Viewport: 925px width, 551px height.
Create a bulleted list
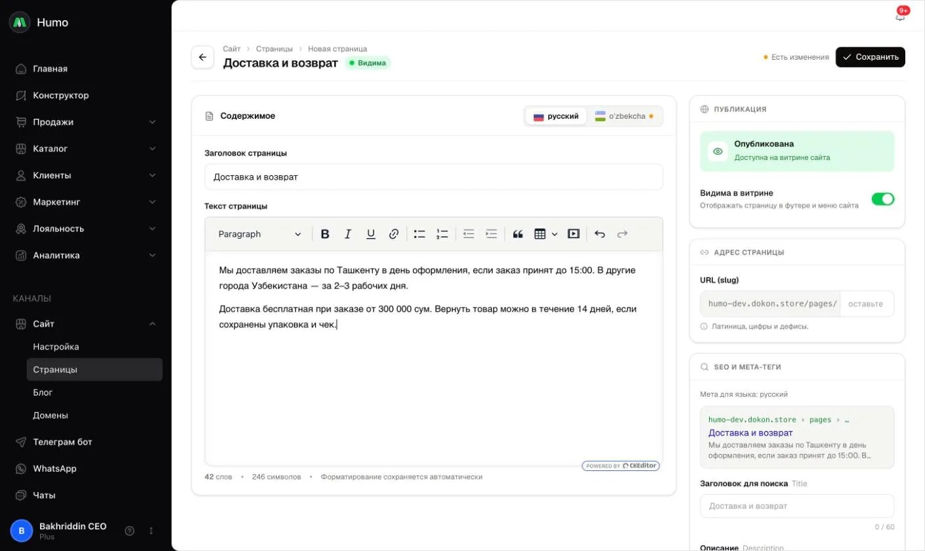coord(419,234)
